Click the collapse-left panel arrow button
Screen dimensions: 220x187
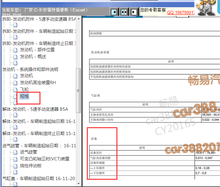click(x=134, y=12)
